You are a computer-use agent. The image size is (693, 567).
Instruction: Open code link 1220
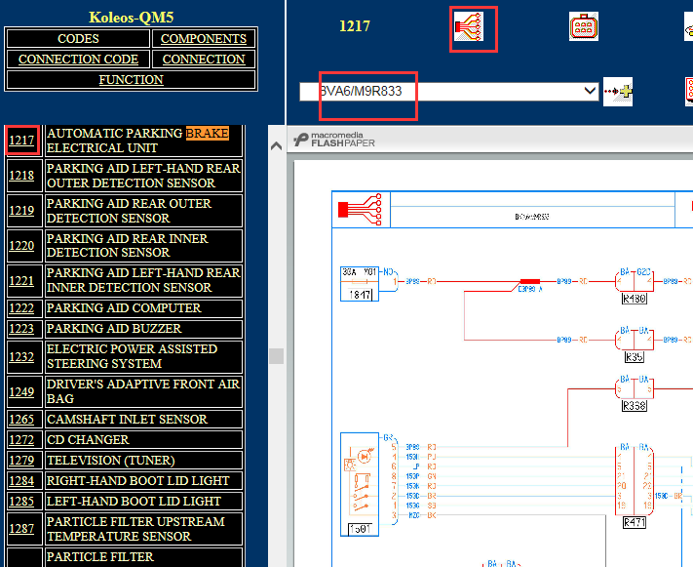coord(21,245)
